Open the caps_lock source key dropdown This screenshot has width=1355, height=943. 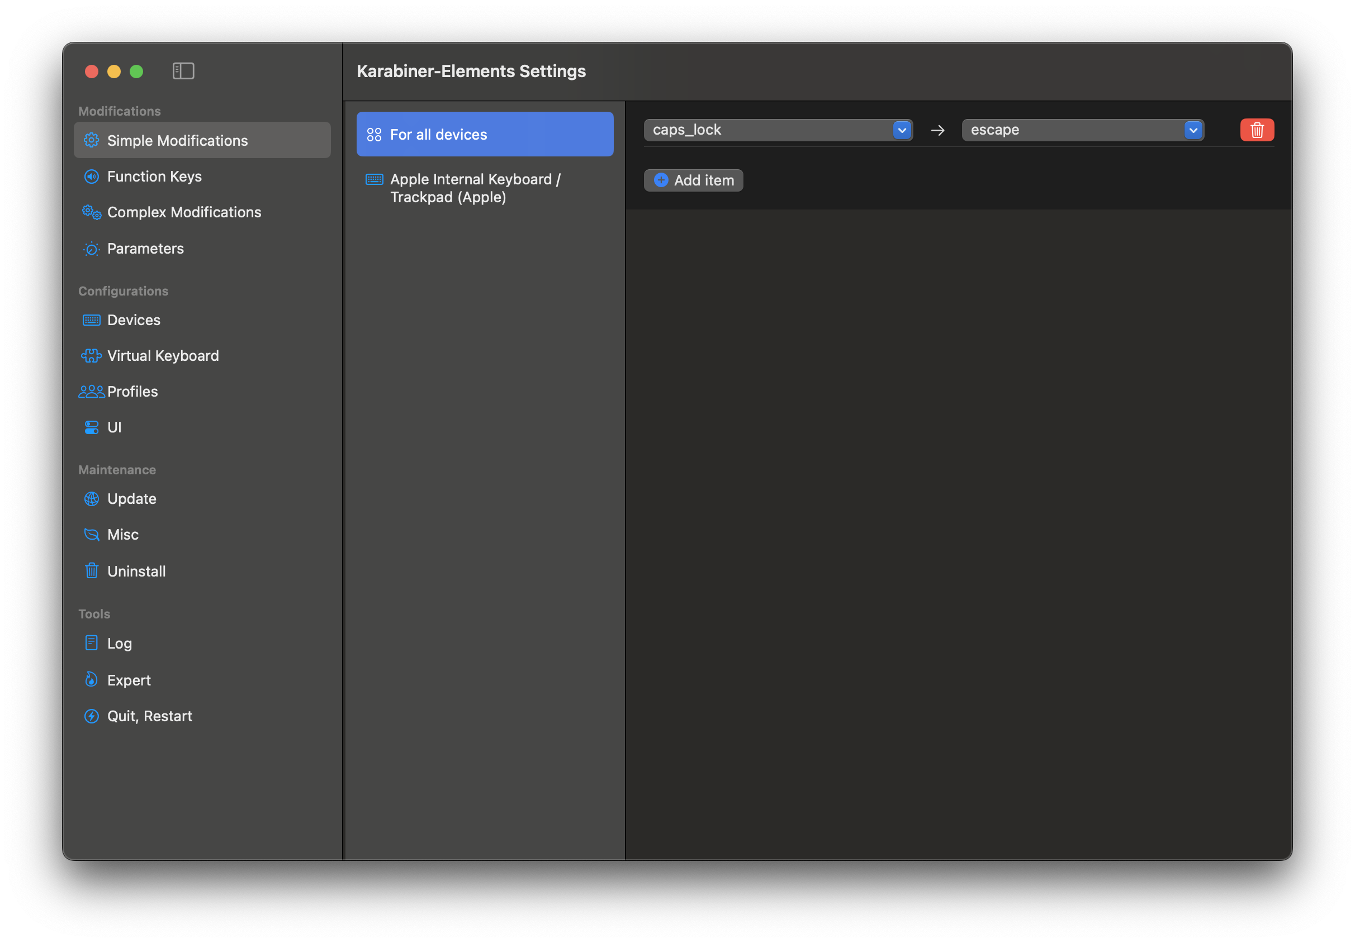(x=777, y=130)
